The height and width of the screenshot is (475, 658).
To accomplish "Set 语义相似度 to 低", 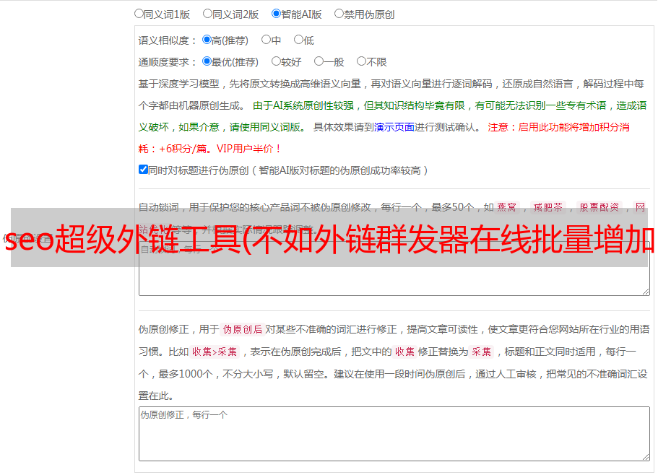I will click(298, 40).
